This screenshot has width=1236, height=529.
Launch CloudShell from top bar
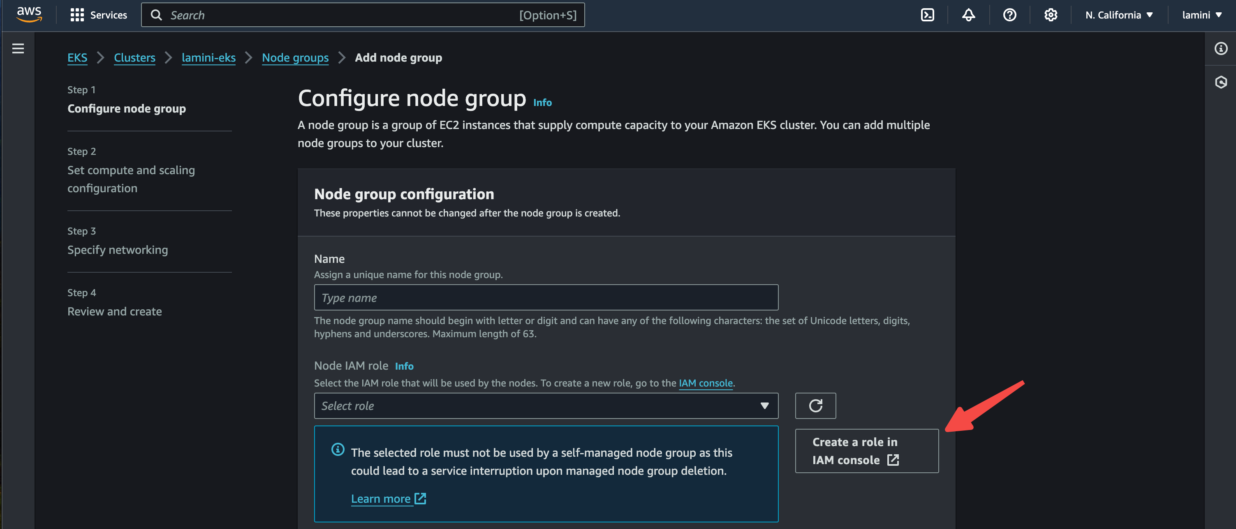927,15
